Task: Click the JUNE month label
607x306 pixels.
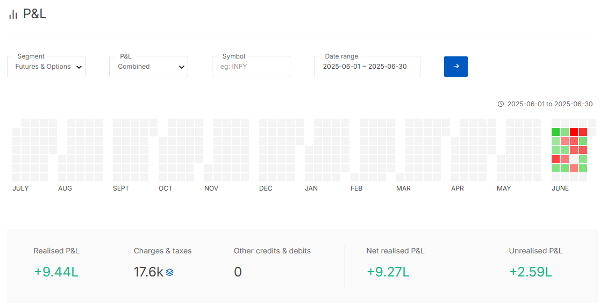Action: pyautogui.click(x=560, y=188)
